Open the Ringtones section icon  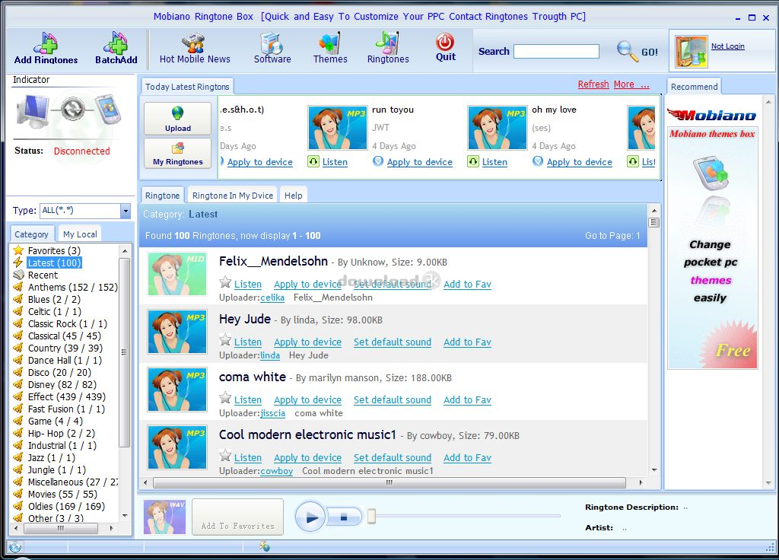(x=388, y=48)
